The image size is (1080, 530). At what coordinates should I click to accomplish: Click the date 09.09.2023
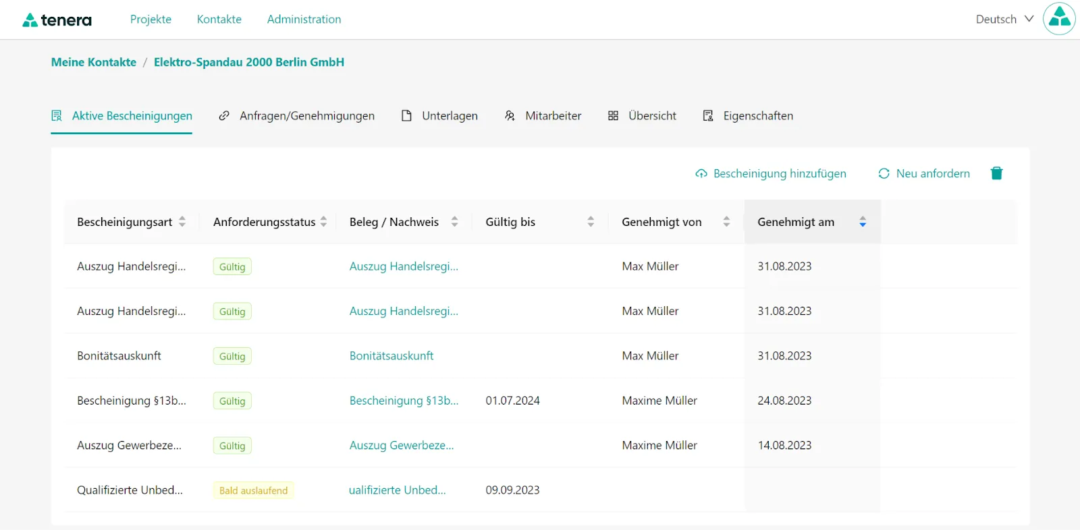(x=513, y=490)
